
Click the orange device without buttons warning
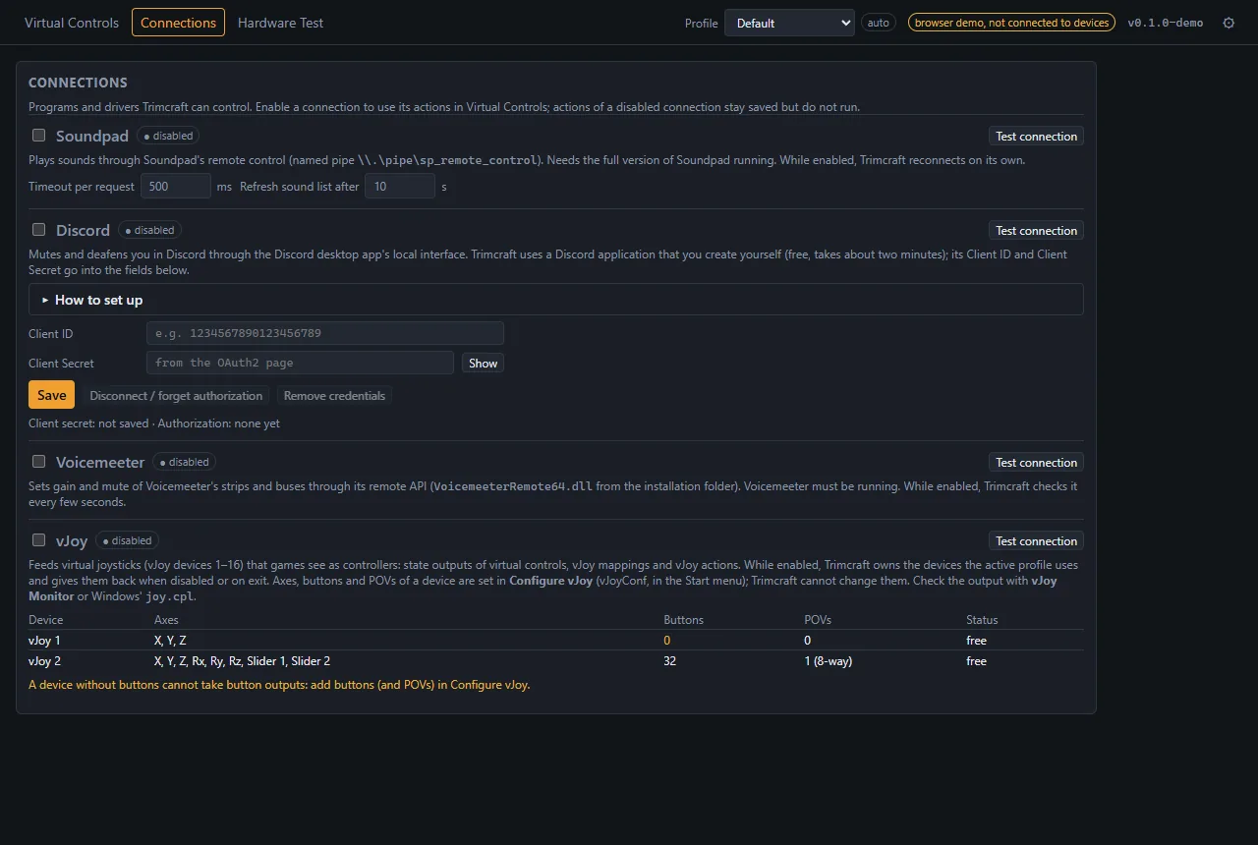279,685
